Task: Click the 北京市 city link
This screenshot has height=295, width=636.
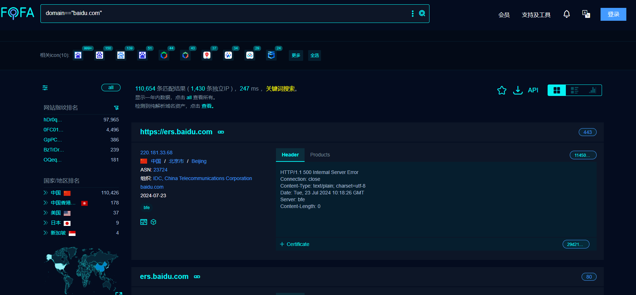Action: coord(176,161)
